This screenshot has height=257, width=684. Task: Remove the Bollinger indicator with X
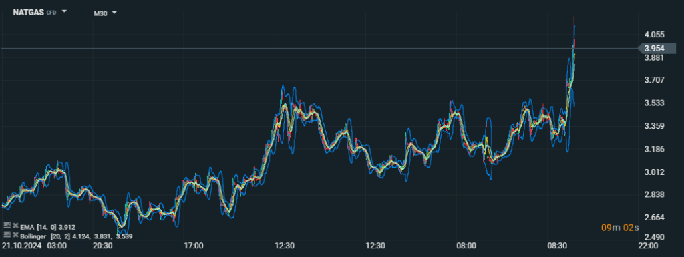(x=15, y=235)
